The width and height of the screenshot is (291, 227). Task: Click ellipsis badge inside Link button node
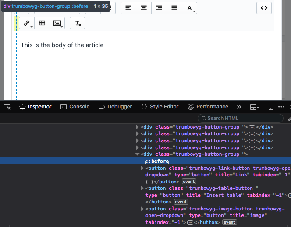click(x=149, y=182)
